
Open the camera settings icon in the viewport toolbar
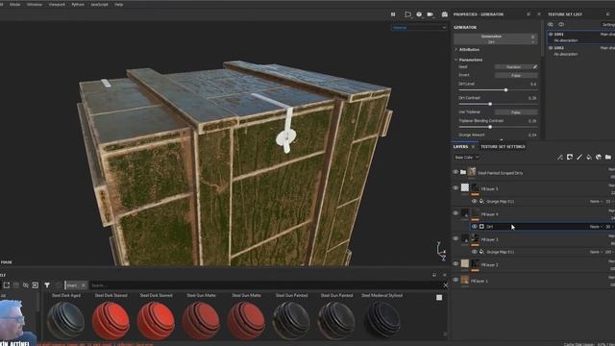pyautogui.click(x=419, y=14)
